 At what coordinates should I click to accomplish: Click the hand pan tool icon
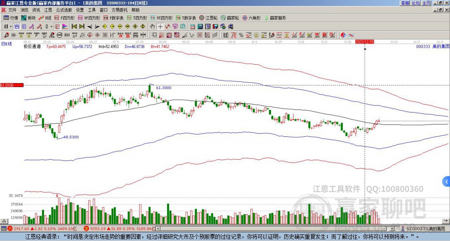153,26
